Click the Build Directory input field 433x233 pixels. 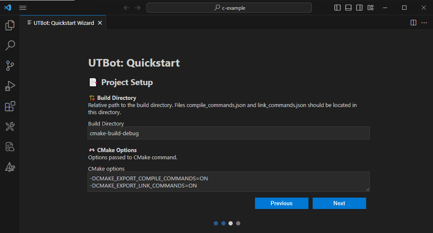(228, 133)
